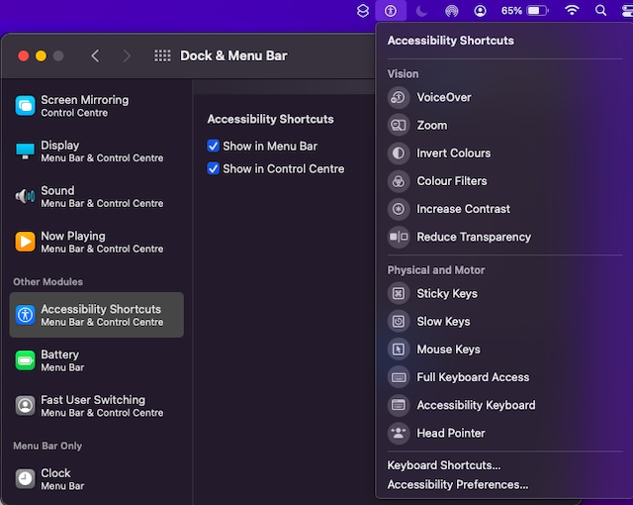Close the Dock & Menu Bar window
The width and height of the screenshot is (633, 505).
(x=24, y=55)
